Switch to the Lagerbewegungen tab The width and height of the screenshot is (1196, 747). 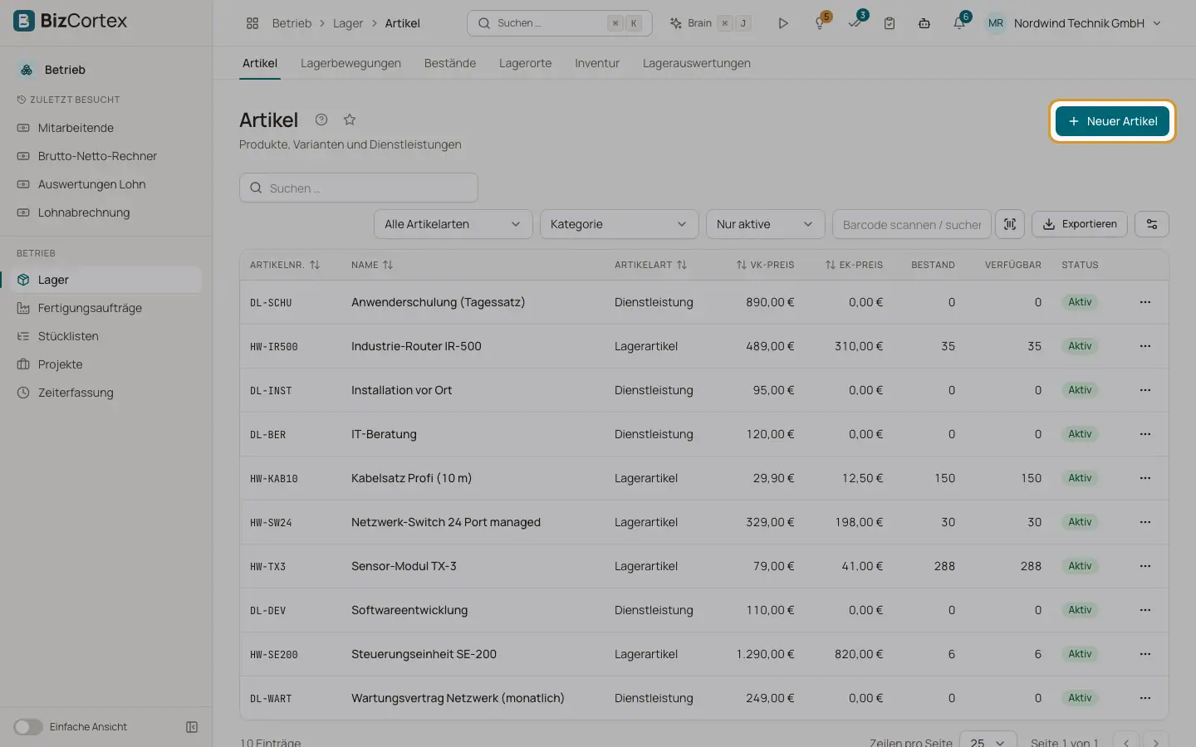click(x=350, y=63)
